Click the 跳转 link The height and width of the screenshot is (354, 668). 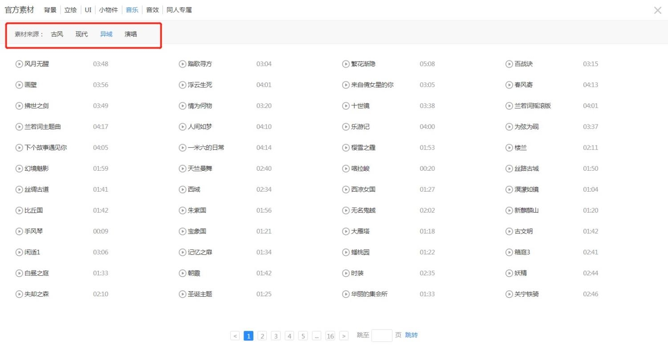point(411,335)
